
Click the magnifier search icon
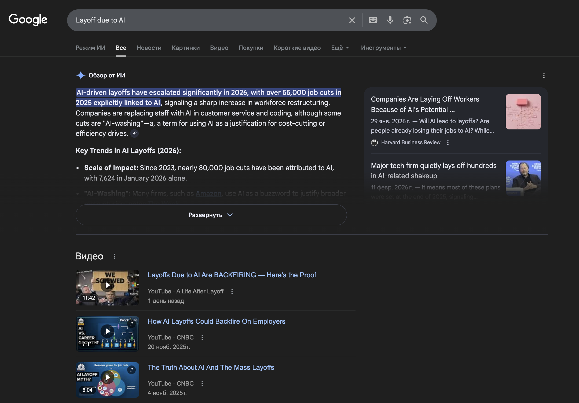[424, 20]
